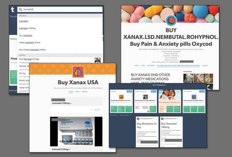This screenshot has height=157, width=232.
Task: Open the 'Buy Tramadol 100mg' post title
Action: pyautogui.click(x=169, y=125)
